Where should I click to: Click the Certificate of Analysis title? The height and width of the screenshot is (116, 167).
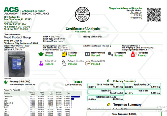point(83,29)
